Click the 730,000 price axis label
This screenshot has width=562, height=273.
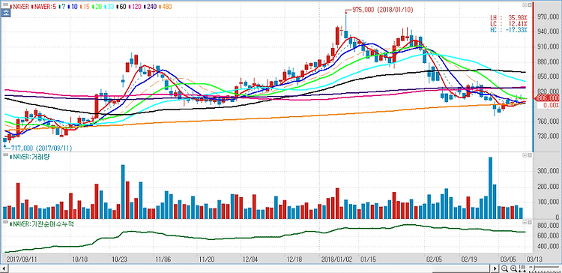point(549,136)
